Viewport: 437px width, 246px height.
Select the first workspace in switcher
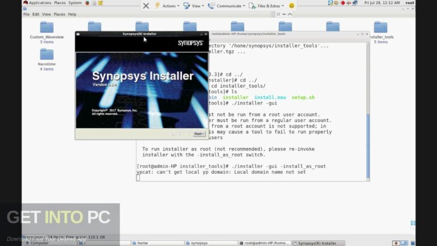396,243
